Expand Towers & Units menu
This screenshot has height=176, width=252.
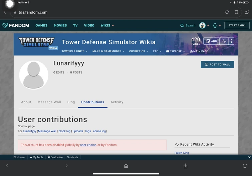74,51
